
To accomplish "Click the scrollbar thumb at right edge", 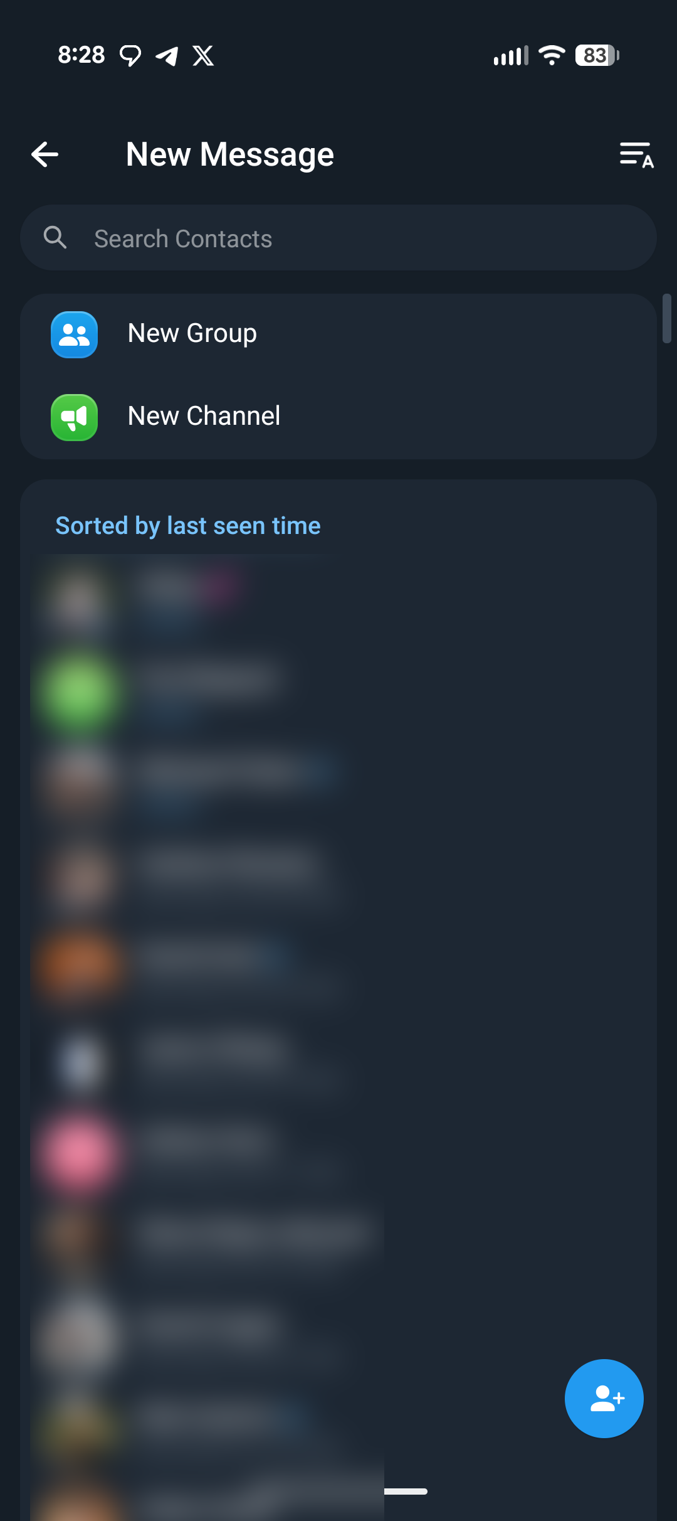I will pyautogui.click(x=667, y=318).
